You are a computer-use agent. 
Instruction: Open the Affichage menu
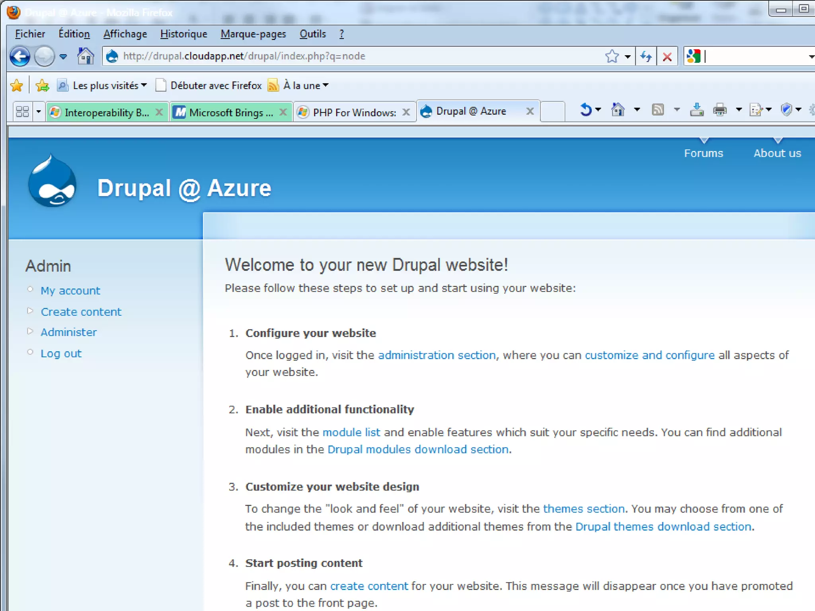125,34
